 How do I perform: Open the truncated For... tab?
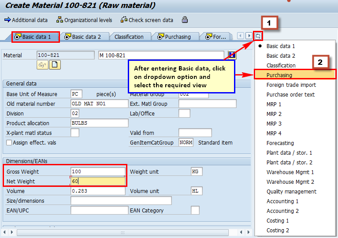tap(216, 37)
